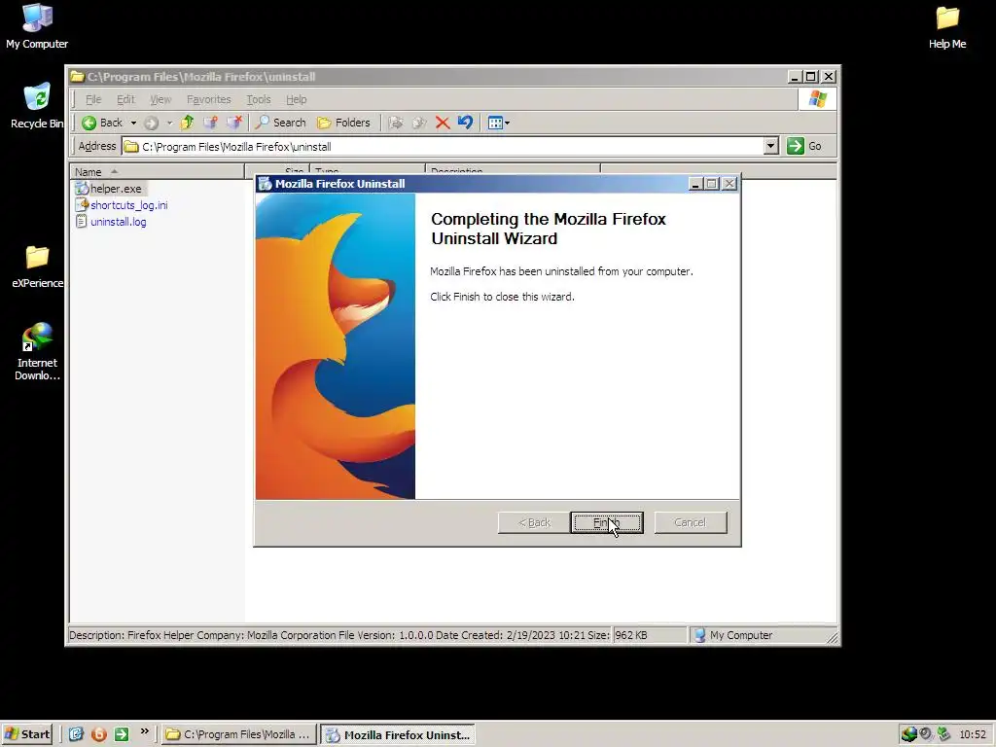Click the disabled Cancel button in the wizard
The height and width of the screenshot is (747, 996).
(691, 522)
